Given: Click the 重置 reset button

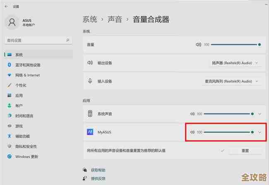Looking at the screenshot, I should (245, 151).
